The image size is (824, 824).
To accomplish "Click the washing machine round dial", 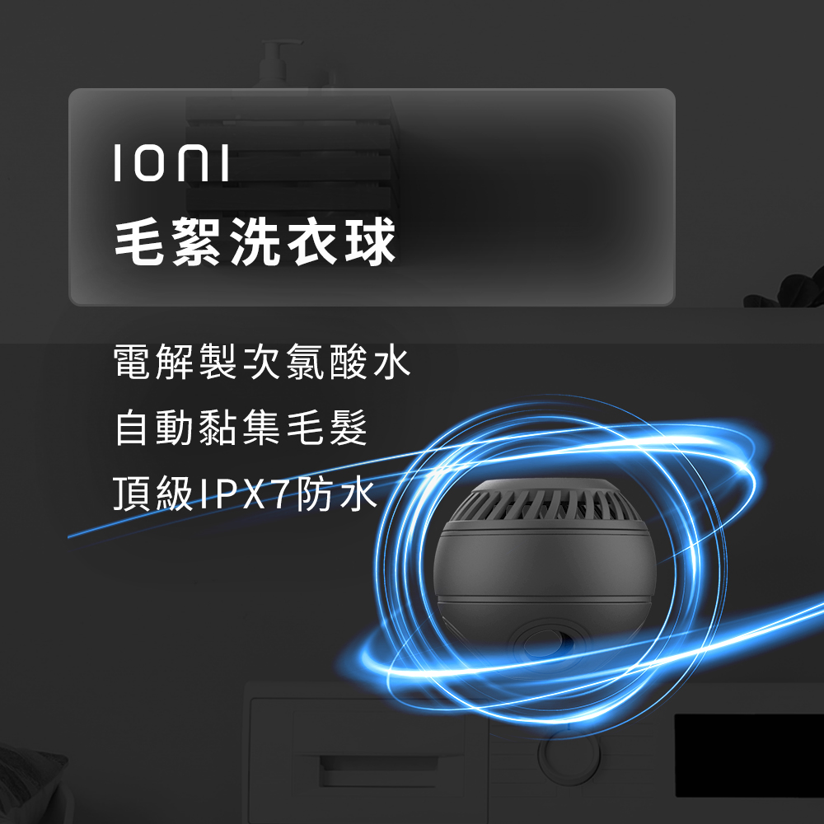I will coord(569,752).
